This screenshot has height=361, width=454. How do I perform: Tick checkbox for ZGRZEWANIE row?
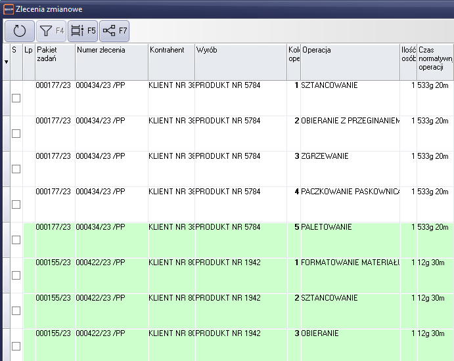16,169
